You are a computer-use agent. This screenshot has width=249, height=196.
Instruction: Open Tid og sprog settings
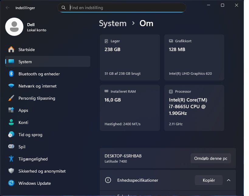pyautogui.click(x=30, y=135)
